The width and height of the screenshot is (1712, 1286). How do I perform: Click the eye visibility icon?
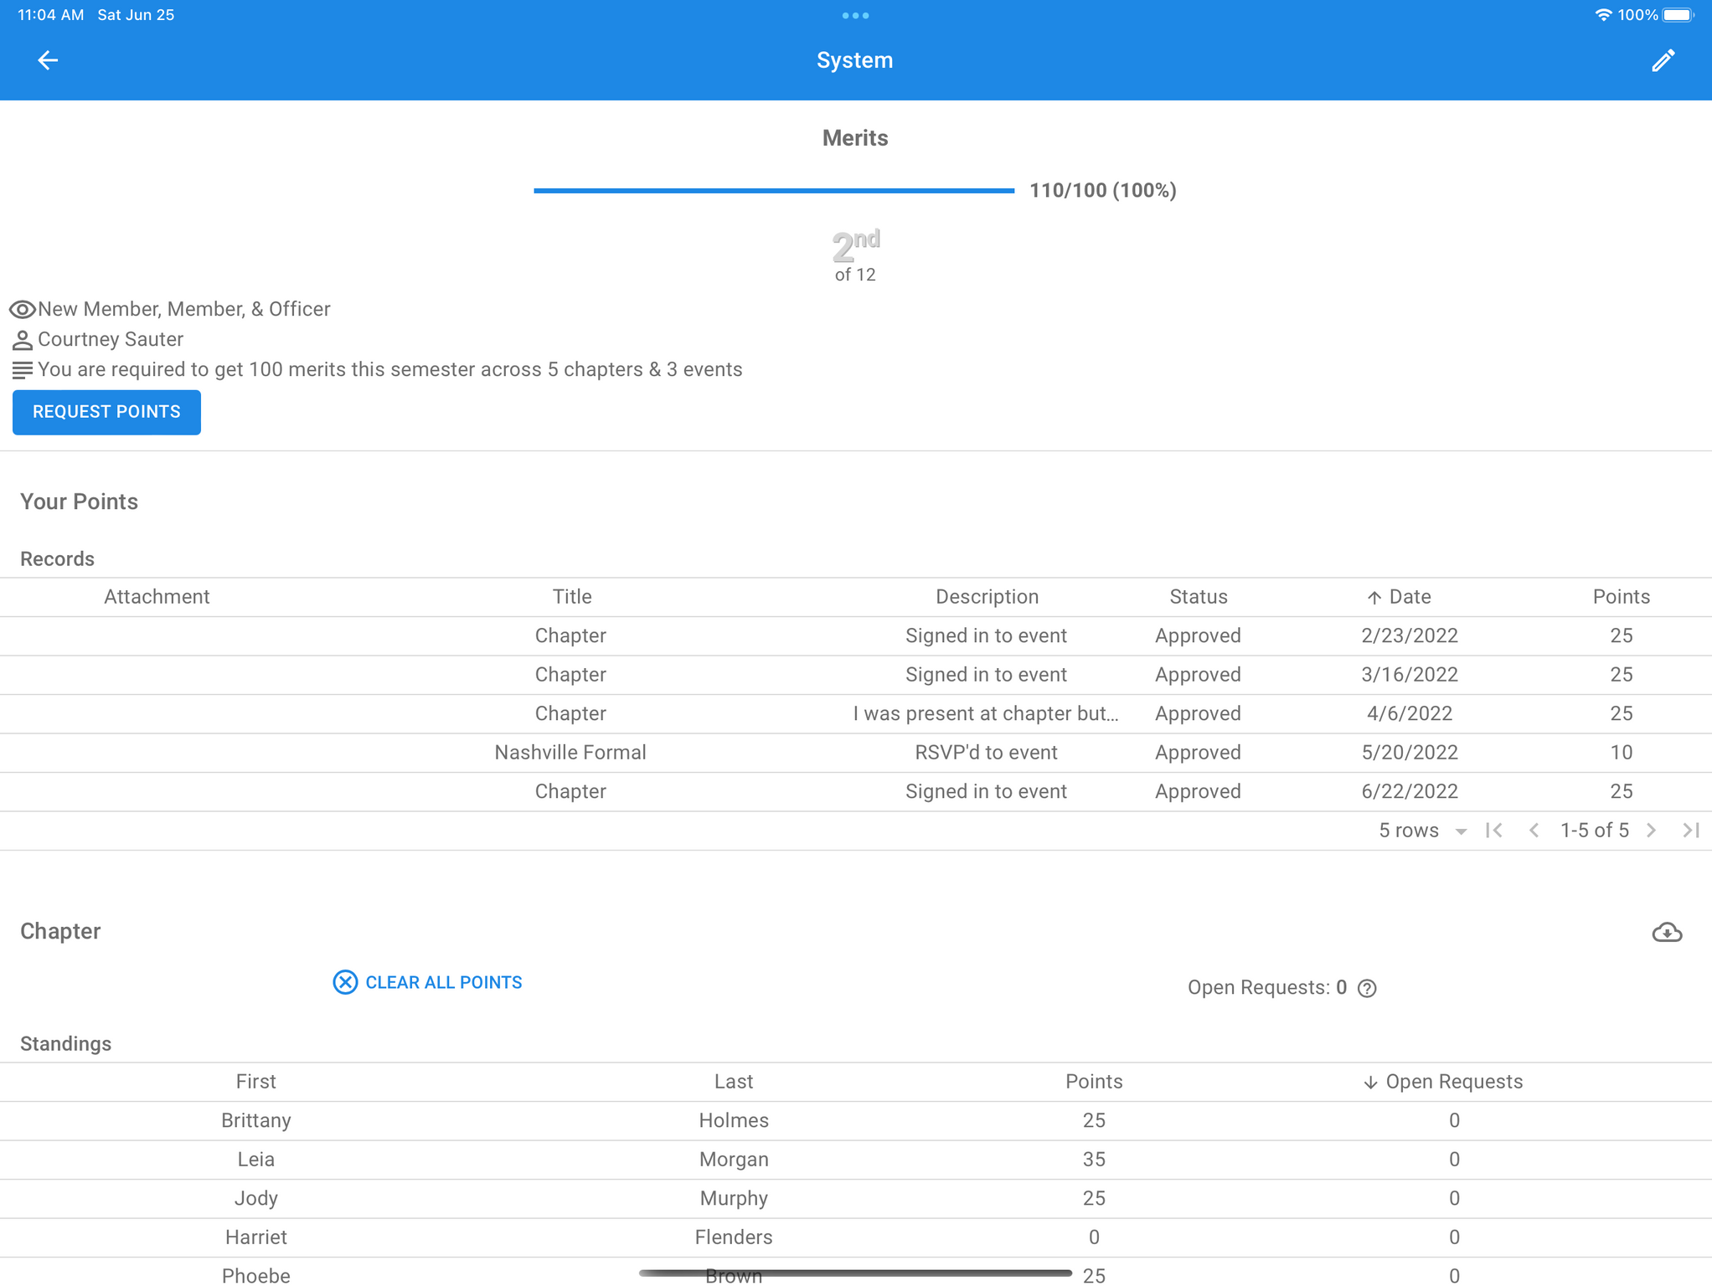tap(22, 310)
